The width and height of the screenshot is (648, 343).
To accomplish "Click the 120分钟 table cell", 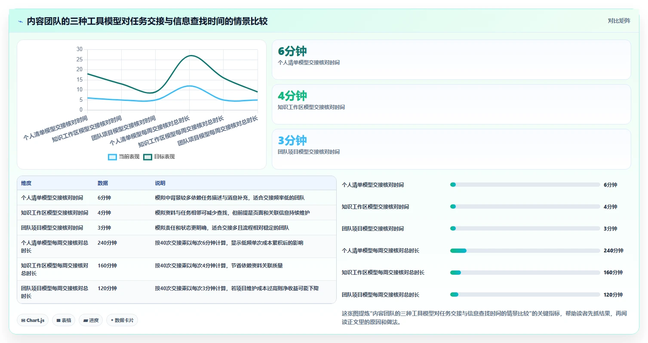I will coord(107,288).
